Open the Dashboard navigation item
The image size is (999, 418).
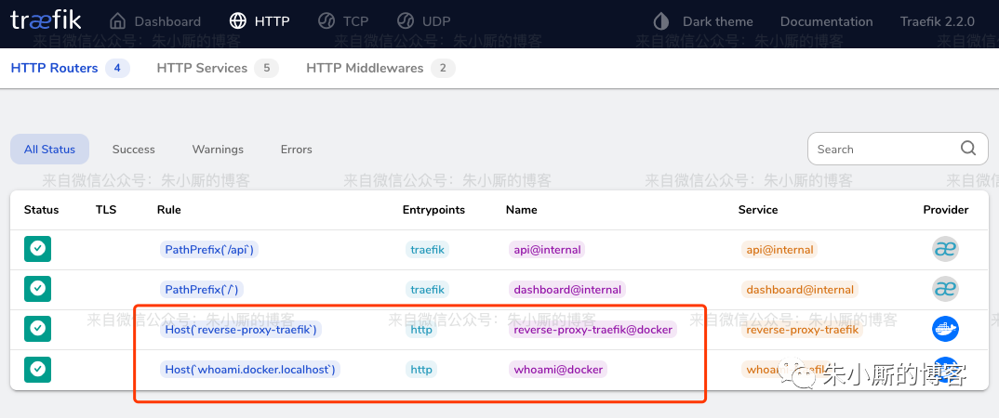[154, 21]
